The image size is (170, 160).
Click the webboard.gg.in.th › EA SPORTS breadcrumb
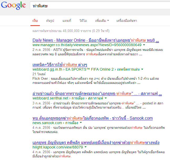pyautogui.click(x=86, y=69)
